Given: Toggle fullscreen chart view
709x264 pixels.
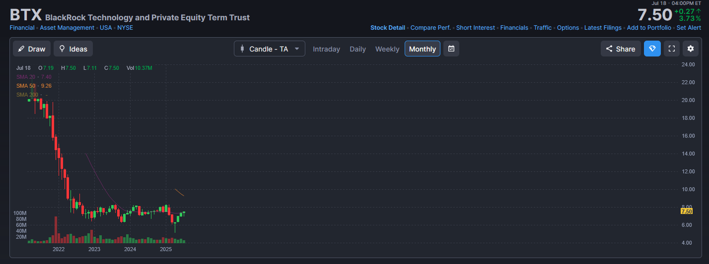Looking at the screenshot, I should (672, 49).
